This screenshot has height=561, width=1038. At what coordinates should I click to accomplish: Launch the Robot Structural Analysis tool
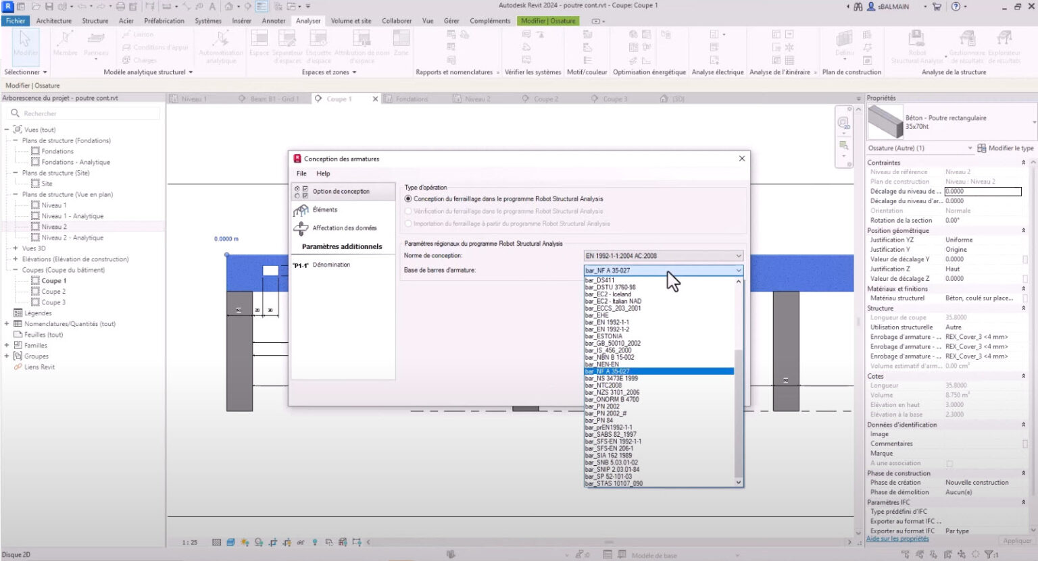[x=916, y=47]
